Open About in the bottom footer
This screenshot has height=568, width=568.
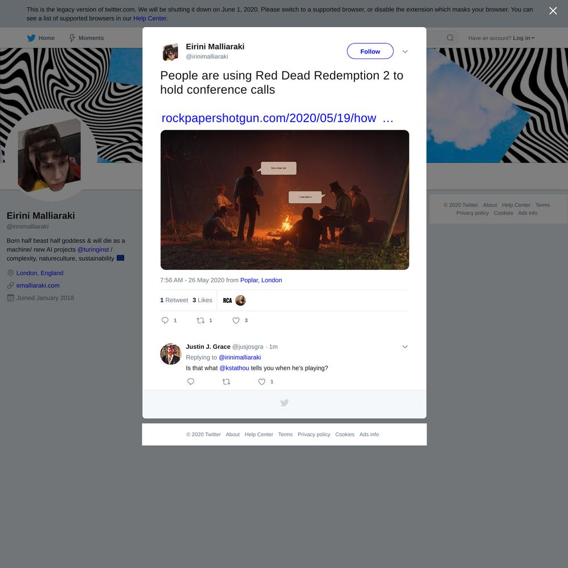pos(232,435)
